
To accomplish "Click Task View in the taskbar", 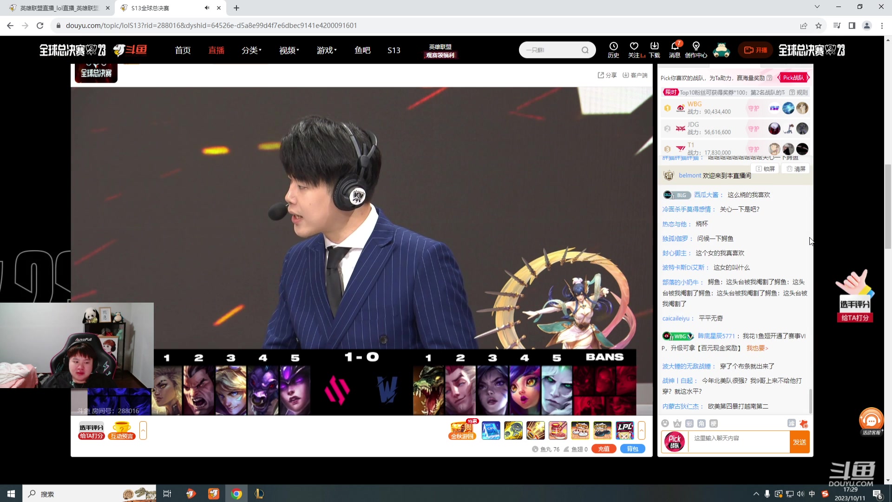I will (167, 494).
